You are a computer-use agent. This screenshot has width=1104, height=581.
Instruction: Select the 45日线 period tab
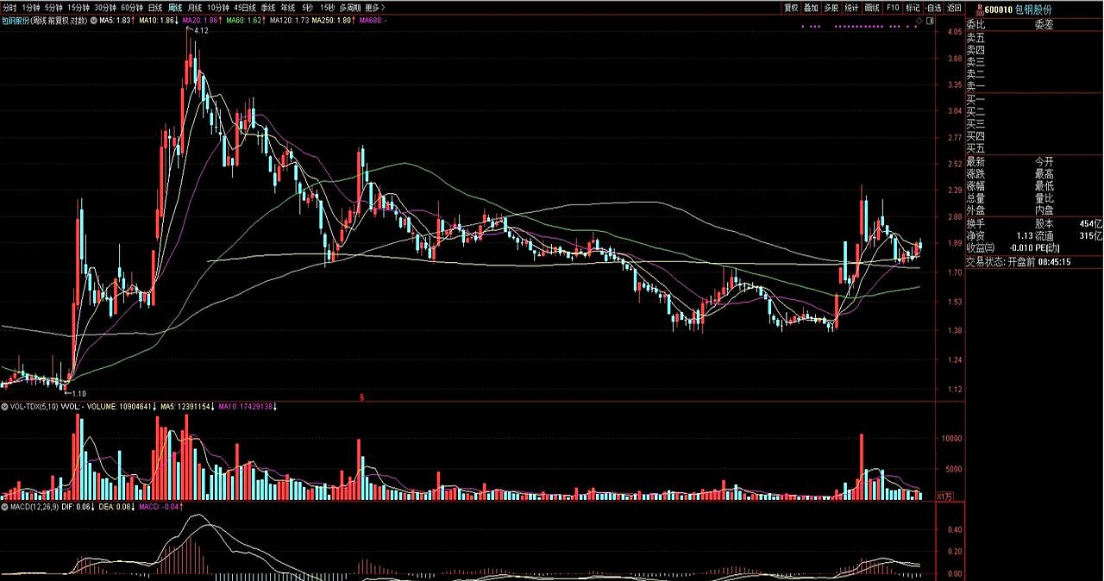tap(246, 7)
